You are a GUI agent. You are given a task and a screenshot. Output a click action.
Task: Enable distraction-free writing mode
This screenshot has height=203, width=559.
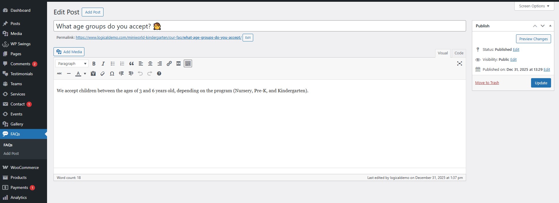point(460,63)
